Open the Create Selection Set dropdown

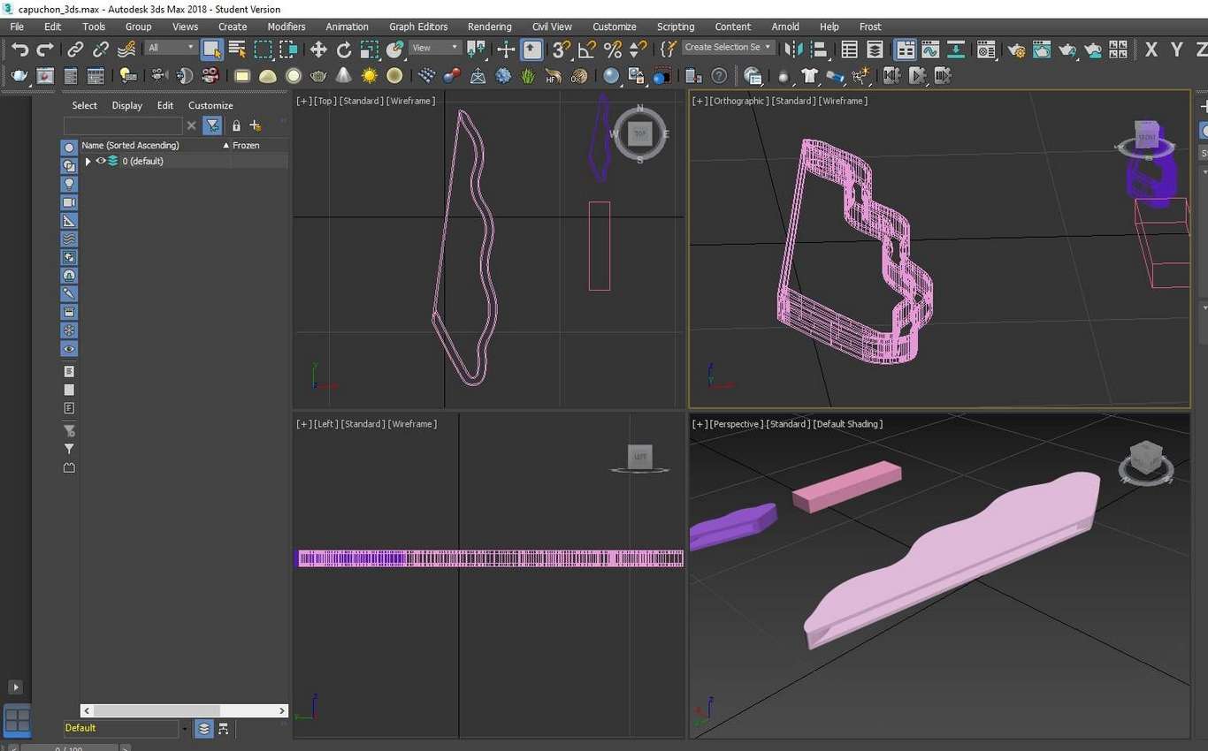click(x=728, y=48)
